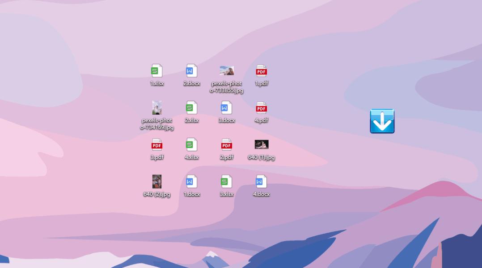The height and width of the screenshot is (268, 482).
Task: Open the 2.docx Word document
Action: point(191,71)
